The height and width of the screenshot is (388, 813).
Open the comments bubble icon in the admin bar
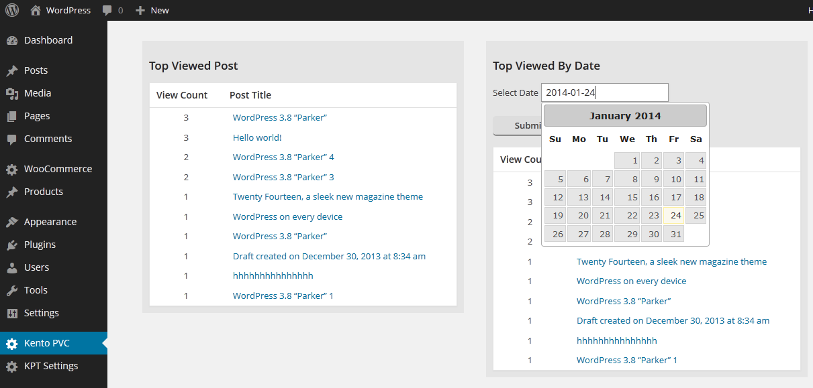coord(107,11)
